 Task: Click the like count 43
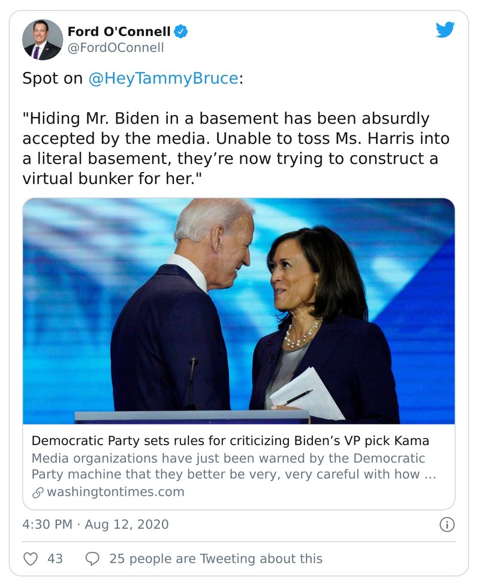coord(55,558)
